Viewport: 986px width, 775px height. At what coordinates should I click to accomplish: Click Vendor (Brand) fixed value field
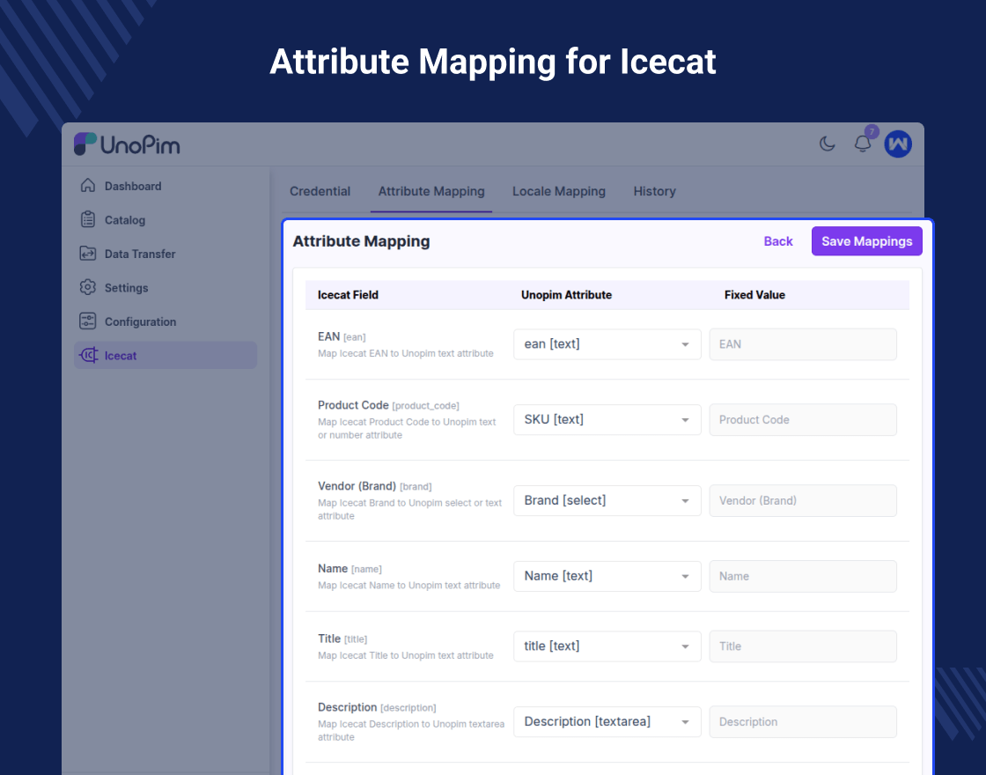pos(802,501)
